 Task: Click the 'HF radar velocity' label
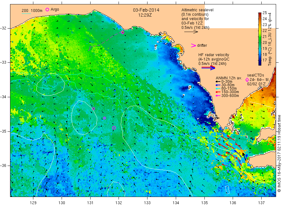point(214,55)
